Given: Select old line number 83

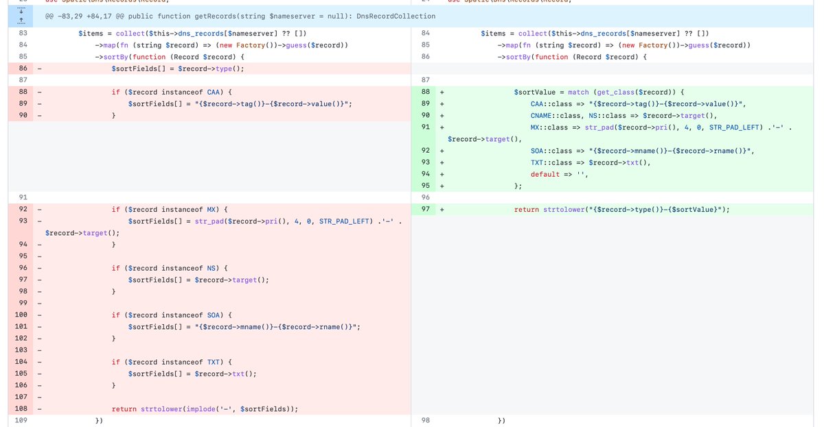Looking at the screenshot, I should click(x=23, y=33).
